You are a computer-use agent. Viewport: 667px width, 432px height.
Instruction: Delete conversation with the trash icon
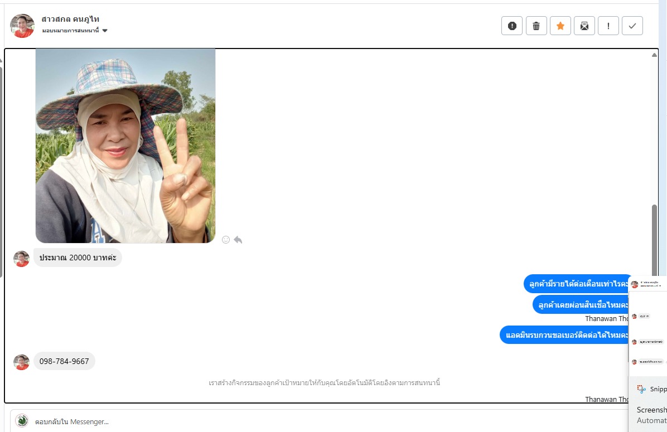pos(536,26)
